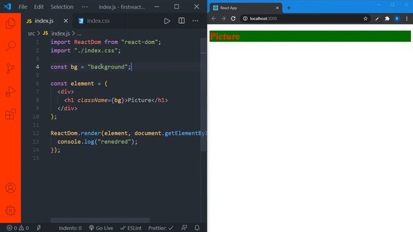Open the feedback icon in status bar
Image resolution: width=413 pixels, height=232 pixels.
pyautogui.click(x=184, y=227)
